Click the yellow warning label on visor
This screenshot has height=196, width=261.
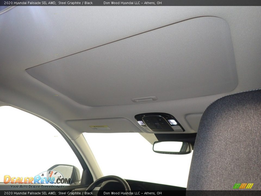(100, 127)
